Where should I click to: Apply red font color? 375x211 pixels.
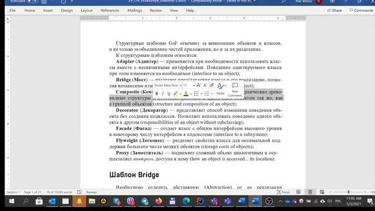pos(186,94)
